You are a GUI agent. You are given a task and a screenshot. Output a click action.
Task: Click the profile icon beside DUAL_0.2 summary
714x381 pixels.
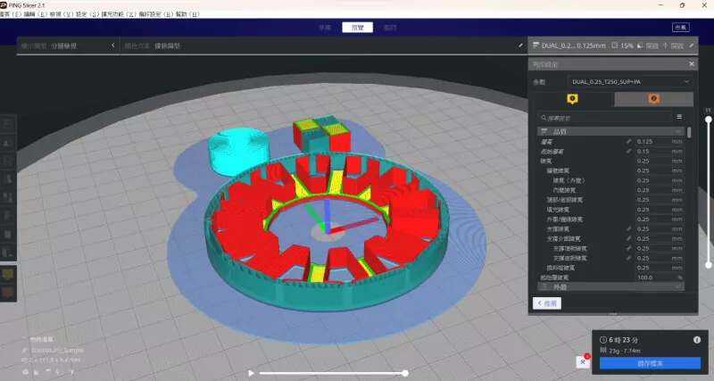coord(535,46)
